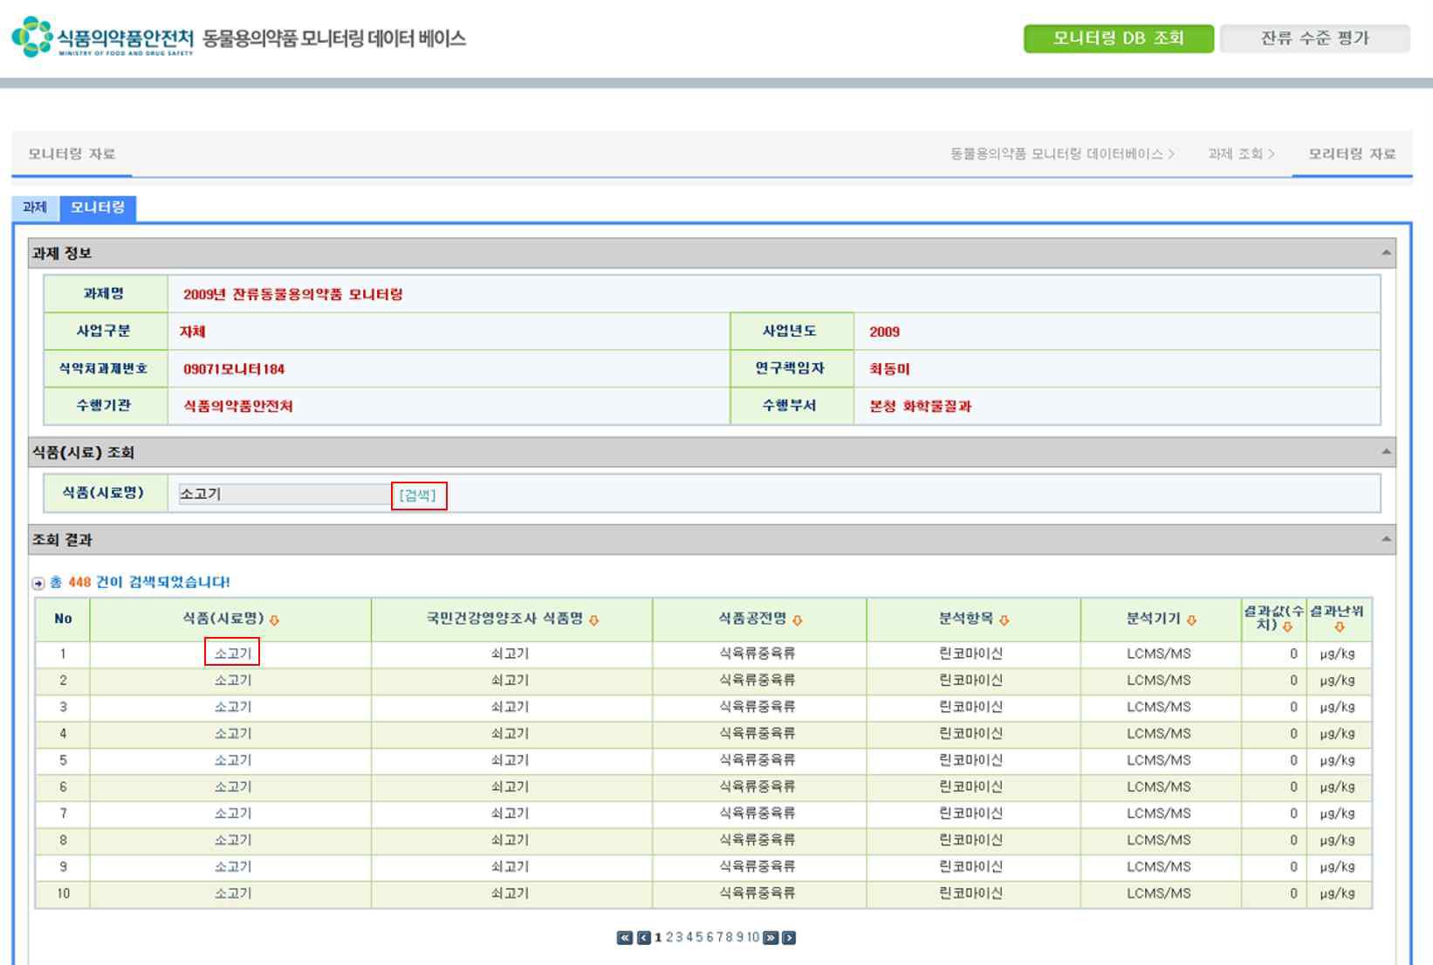Open 소고기 link in row 10

[233, 893]
